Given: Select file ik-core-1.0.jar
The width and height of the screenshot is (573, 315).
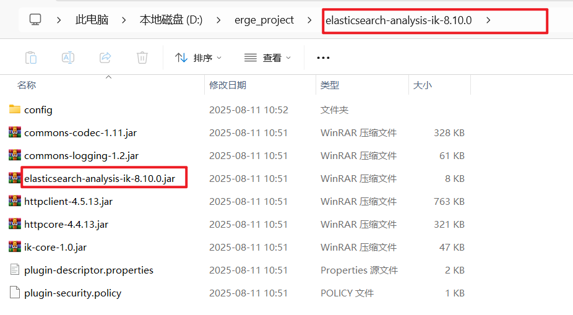Looking at the screenshot, I should click(x=56, y=248).
